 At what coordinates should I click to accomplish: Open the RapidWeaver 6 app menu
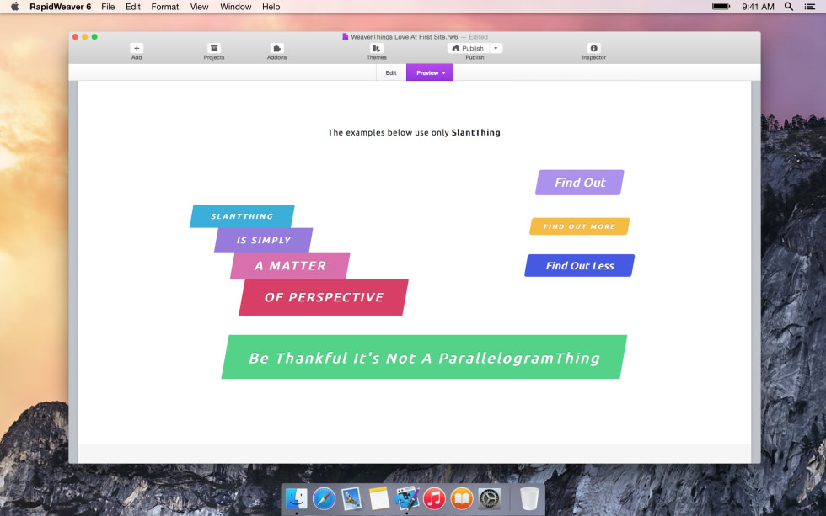(x=60, y=6)
